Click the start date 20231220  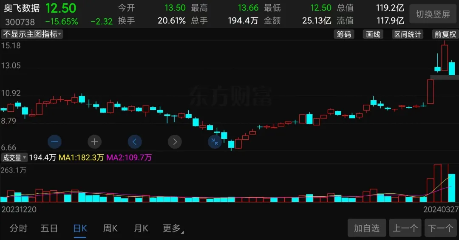[x=19, y=209]
